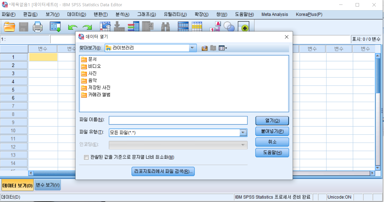Viewport: 384px width, 202px height.
Task: Click 리포지토리에서 파일 검색 button
Action: [x=163, y=171]
